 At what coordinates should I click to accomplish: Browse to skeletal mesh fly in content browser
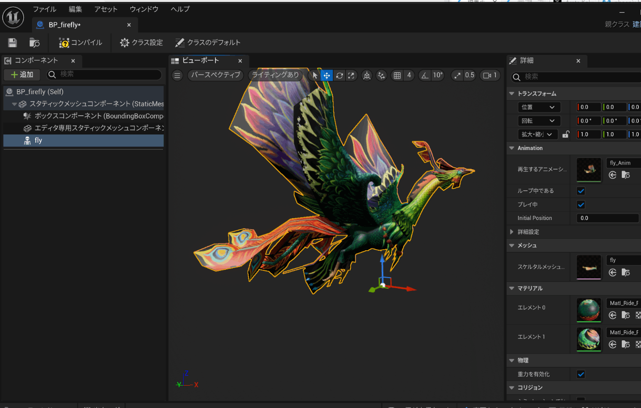click(626, 273)
